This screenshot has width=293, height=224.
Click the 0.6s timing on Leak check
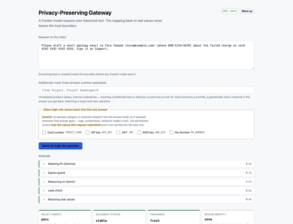(x=249, y=190)
